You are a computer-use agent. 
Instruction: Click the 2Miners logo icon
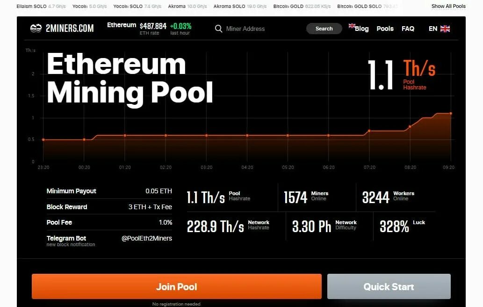[36, 29]
